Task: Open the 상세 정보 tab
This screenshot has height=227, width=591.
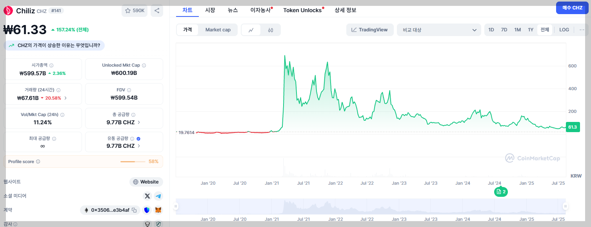Action: pos(346,10)
